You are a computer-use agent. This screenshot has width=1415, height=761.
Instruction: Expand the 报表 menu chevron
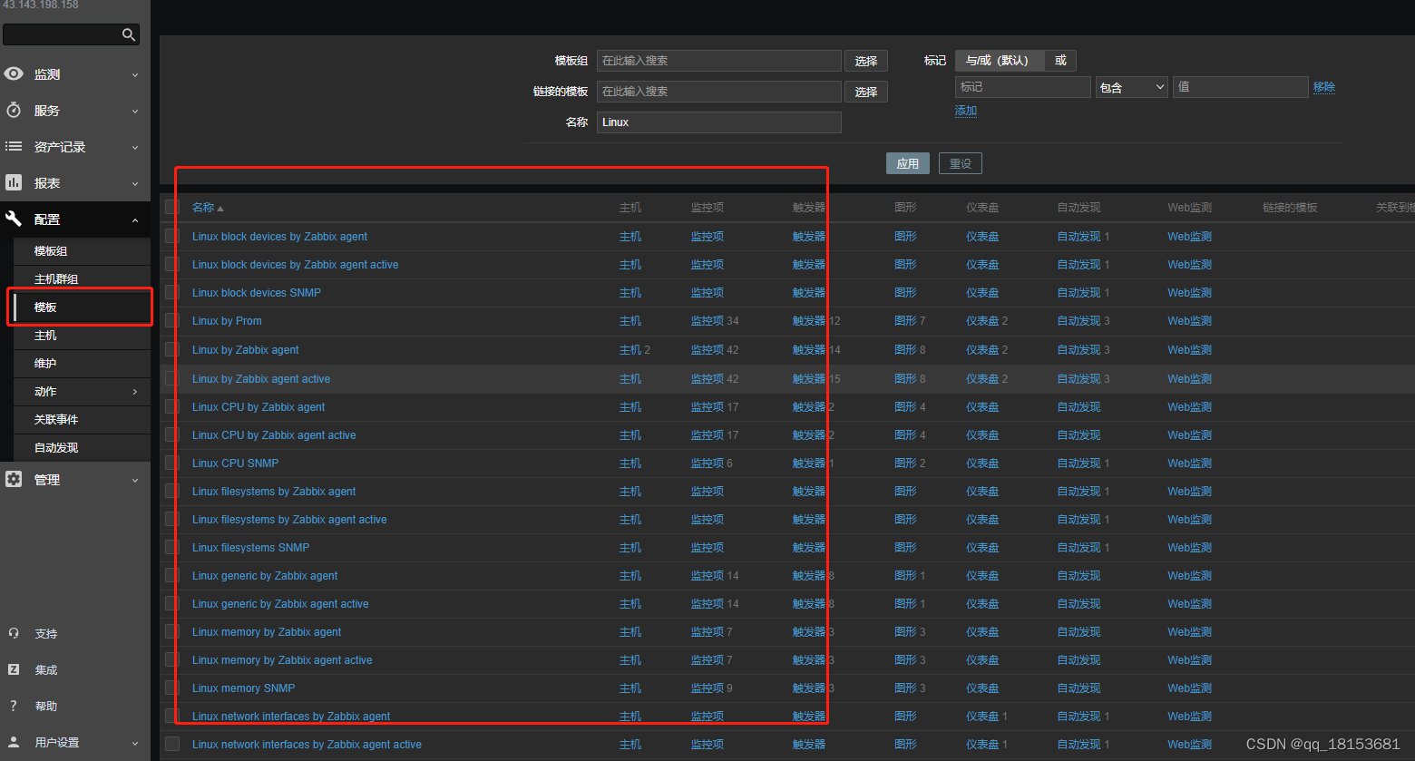pos(135,184)
